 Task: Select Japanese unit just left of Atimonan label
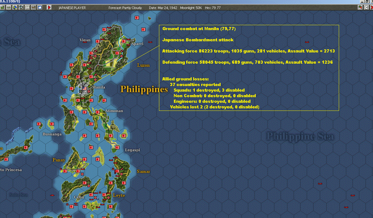[98, 112]
